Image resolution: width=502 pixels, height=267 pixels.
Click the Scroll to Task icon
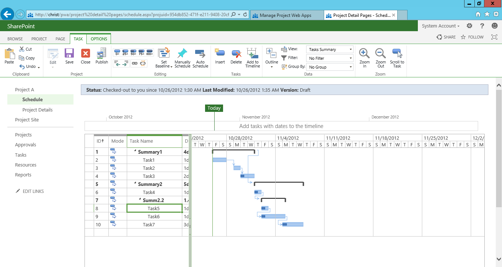[x=397, y=54]
